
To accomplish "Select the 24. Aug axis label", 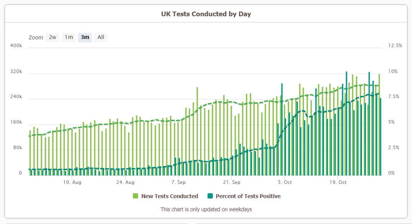I will [126, 182].
